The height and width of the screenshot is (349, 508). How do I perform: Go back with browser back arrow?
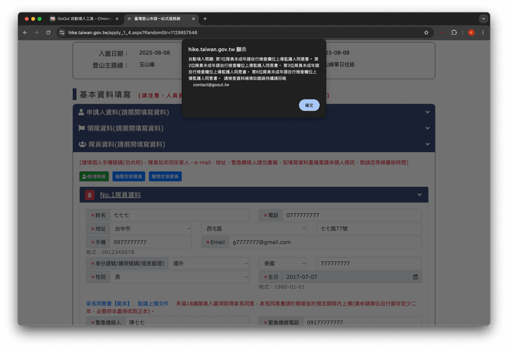click(25, 33)
